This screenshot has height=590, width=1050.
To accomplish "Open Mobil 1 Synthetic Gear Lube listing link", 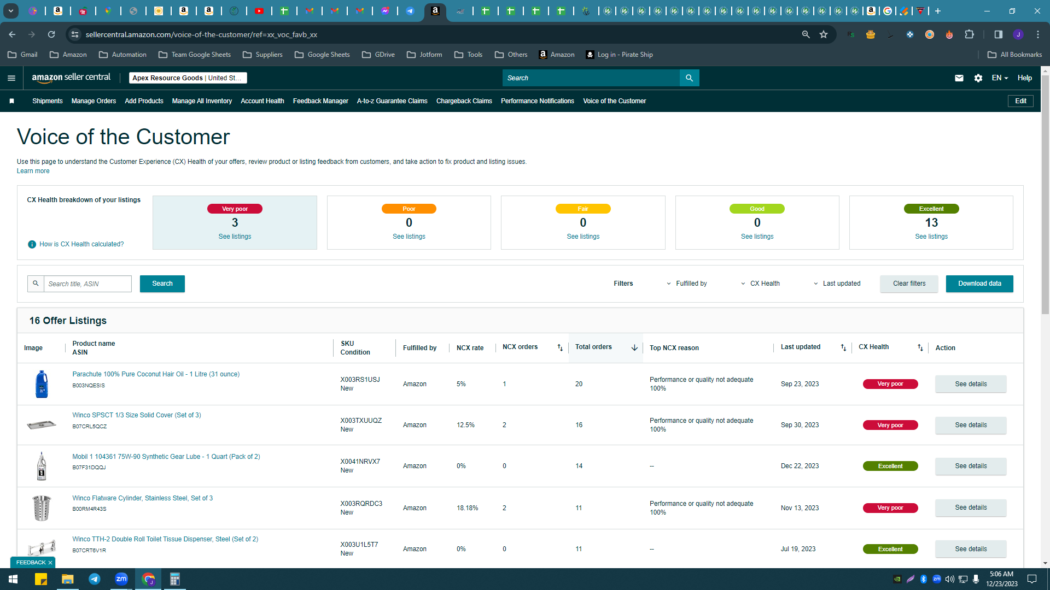I will coord(166,457).
